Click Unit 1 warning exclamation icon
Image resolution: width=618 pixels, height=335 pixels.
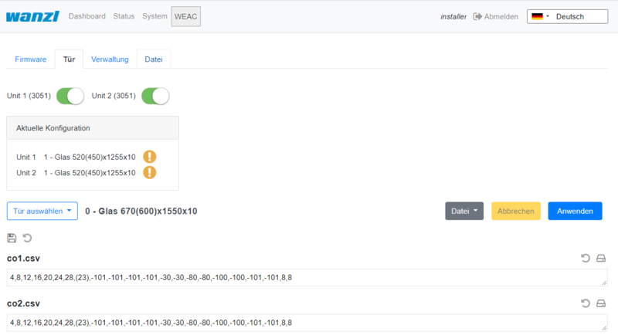click(150, 157)
